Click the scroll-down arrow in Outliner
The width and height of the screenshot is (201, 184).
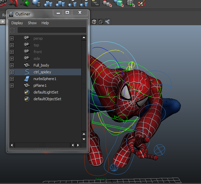[84, 139]
